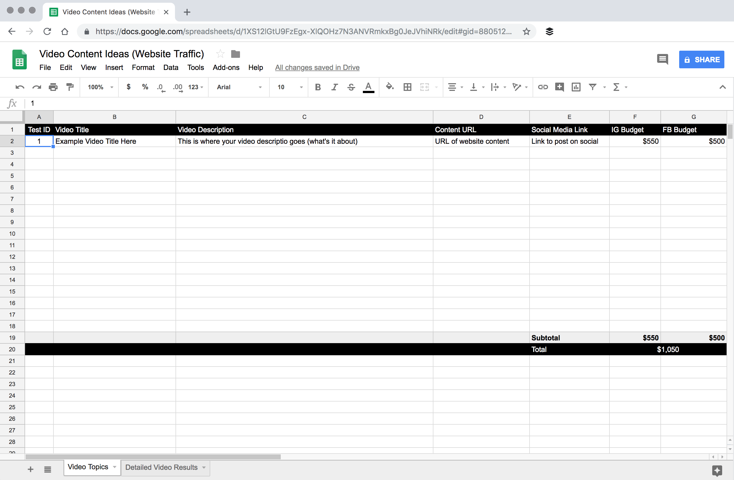Viewport: 734px width, 480px height.
Task: Create a filter with the filter icon
Action: [592, 87]
